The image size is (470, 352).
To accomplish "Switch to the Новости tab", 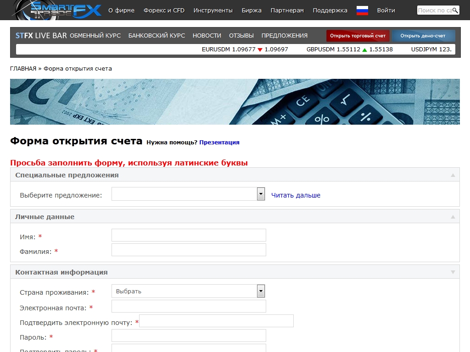I will pos(207,35).
